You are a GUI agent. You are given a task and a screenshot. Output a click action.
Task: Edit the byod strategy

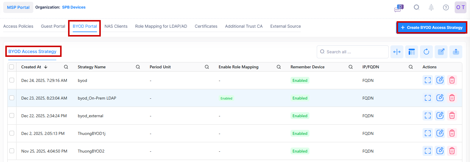click(x=440, y=80)
